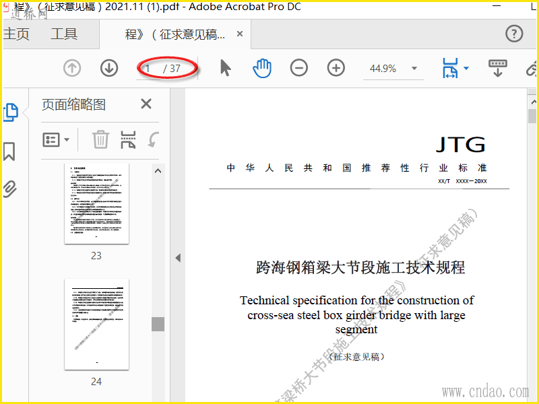Close the 页面缩略图 panel

click(x=146, y=104)
